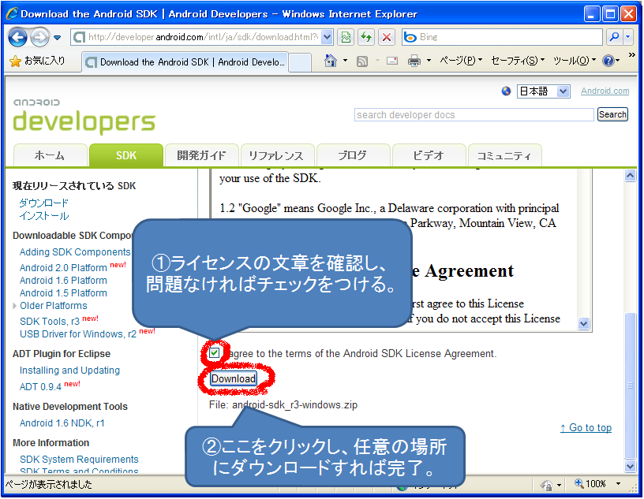This screenshot has height=499, width=644.
Task: Switch to the ブログ tab
Action: [353, 155]
